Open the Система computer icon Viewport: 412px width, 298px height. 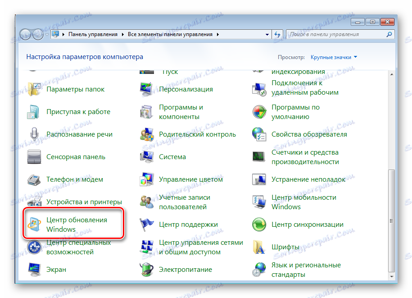coord(147,157)
